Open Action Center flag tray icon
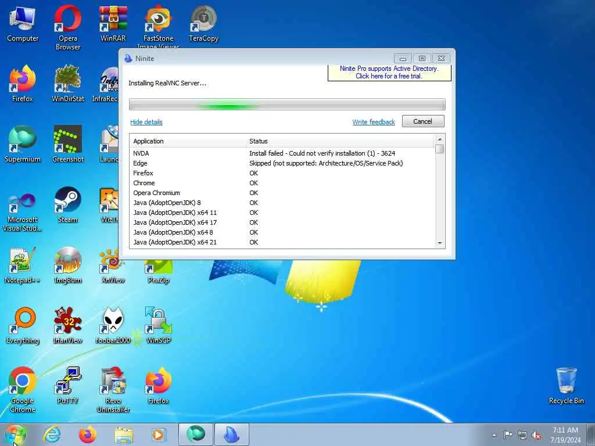Viewport: 595px width, 446px height. pos(508,435)
